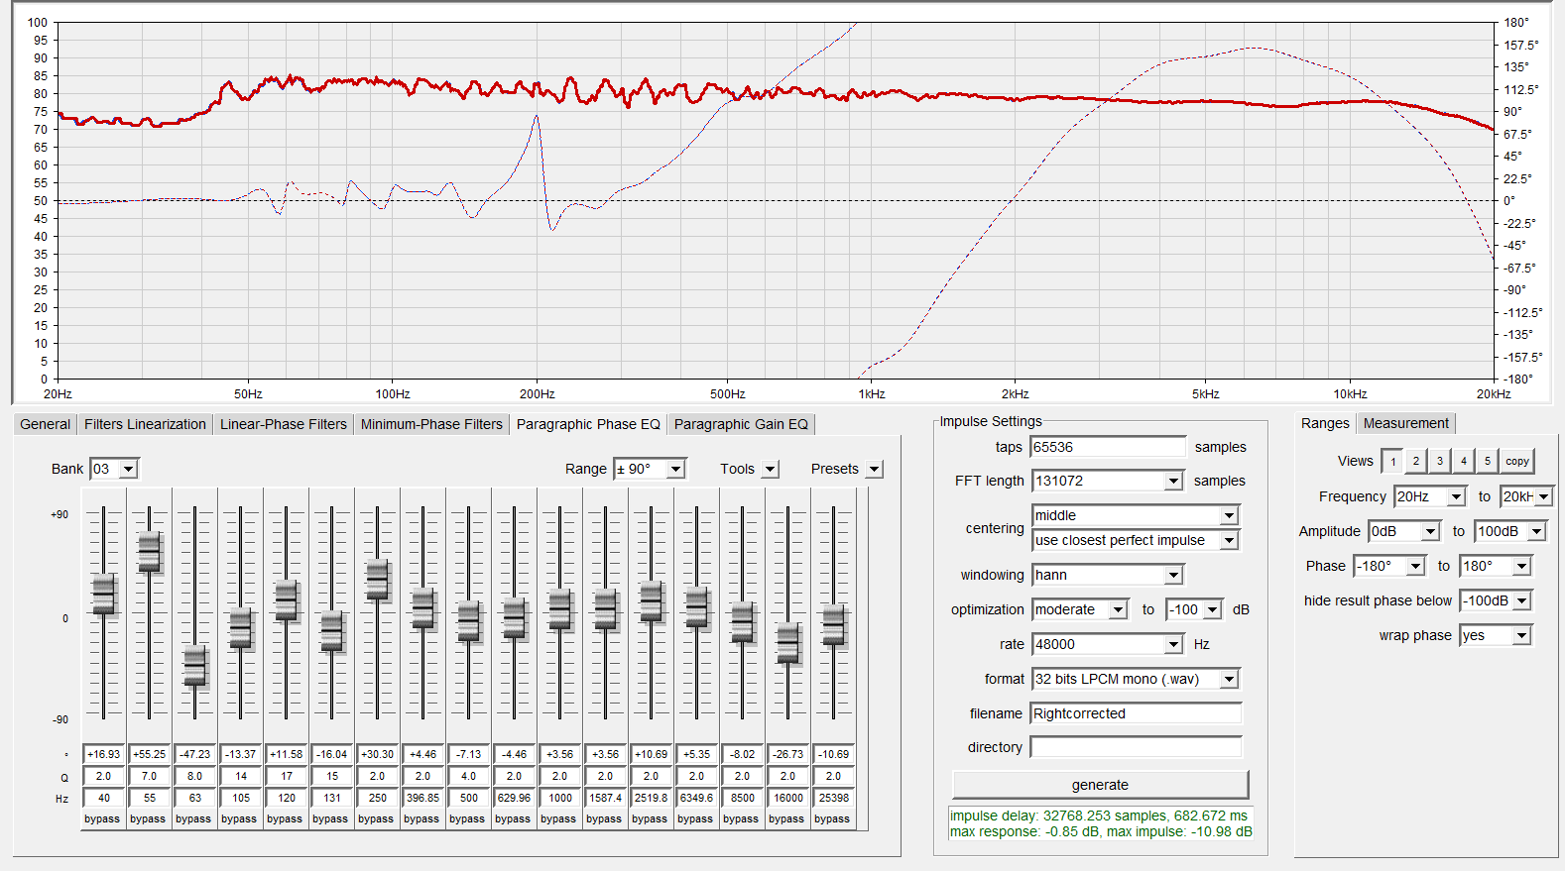Bypass the 1000 Hz band
The width and height of the screenshot is (1565, 871).
coord(558,818)
